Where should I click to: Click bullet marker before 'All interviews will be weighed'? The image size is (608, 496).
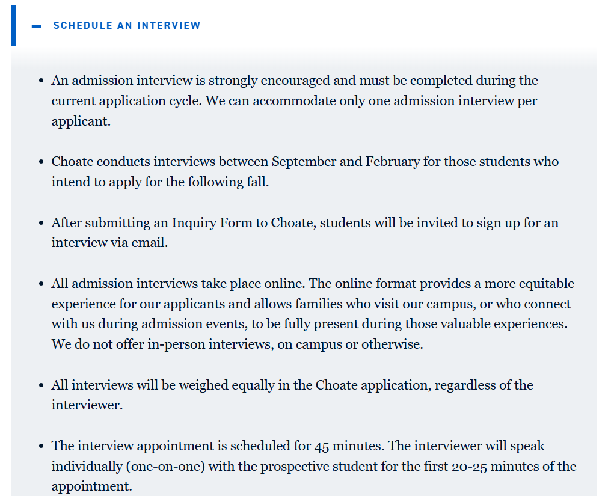pos(41,385)
